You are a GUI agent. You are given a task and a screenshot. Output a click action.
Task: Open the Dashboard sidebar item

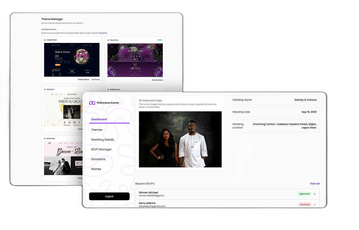click(x=109, y=119)
